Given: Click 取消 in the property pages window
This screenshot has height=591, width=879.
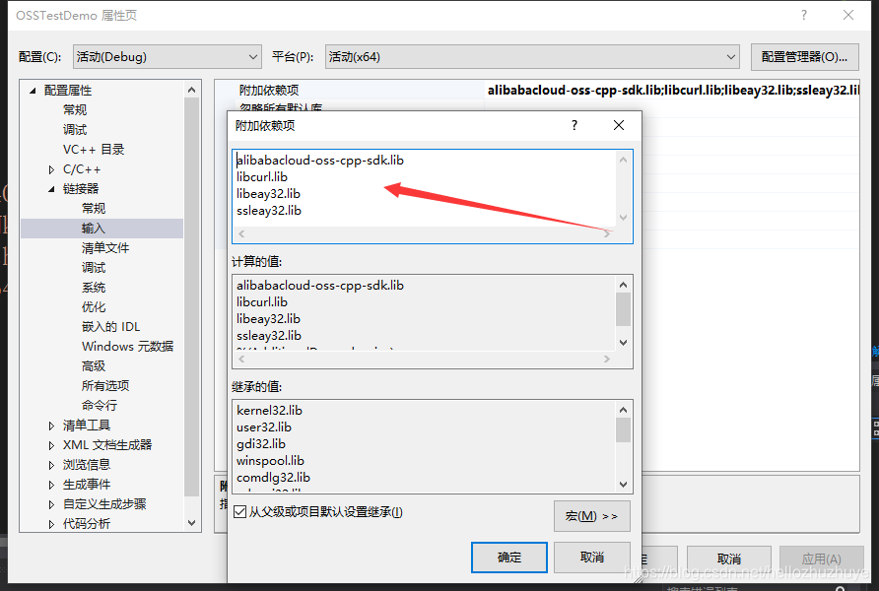Looking at the screenshot, I should pyautogui.click(x=729, y=559).
